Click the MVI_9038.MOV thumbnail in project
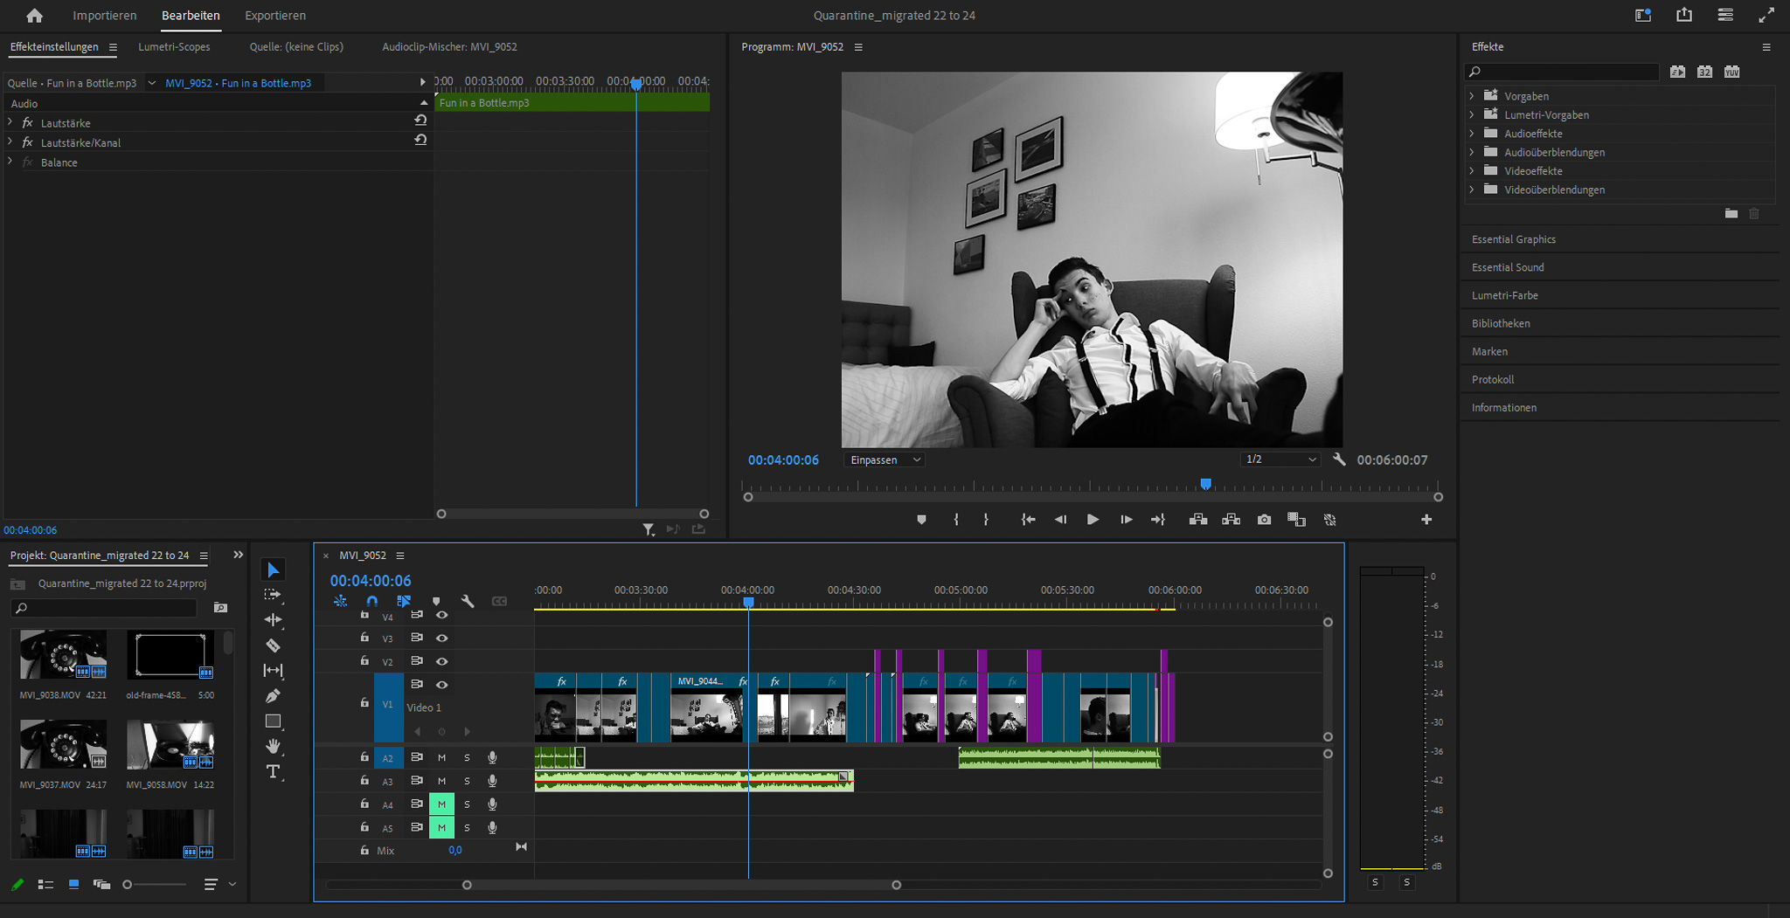The width and height of the screenshot is (1790, 918). (63, 655)
